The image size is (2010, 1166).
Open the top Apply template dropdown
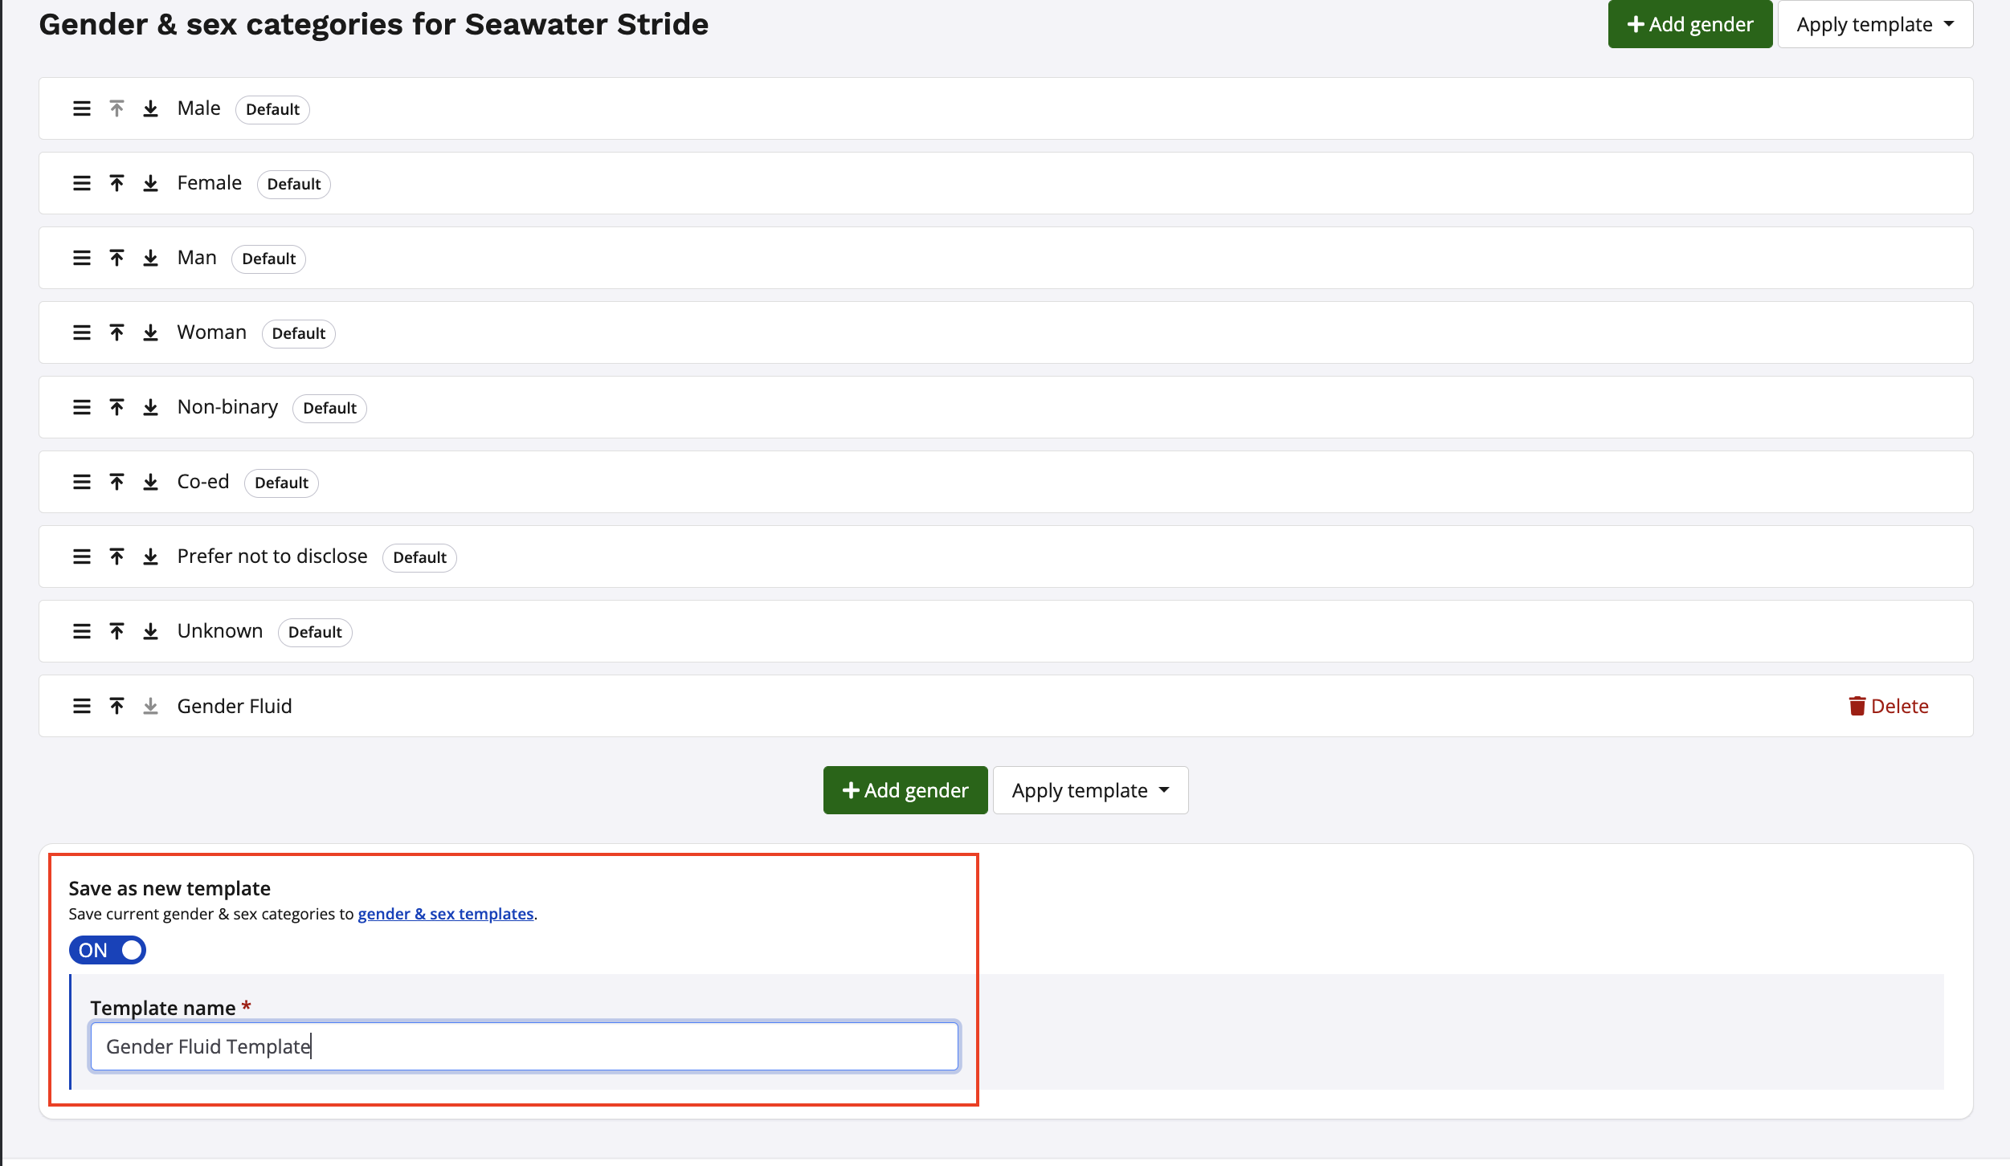click(x=1874, y=25)
